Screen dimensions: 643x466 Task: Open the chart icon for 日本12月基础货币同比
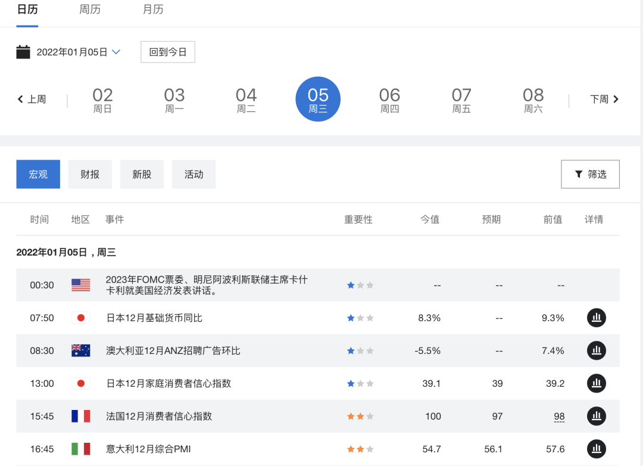pyautogui.click(x=597, y=318)
